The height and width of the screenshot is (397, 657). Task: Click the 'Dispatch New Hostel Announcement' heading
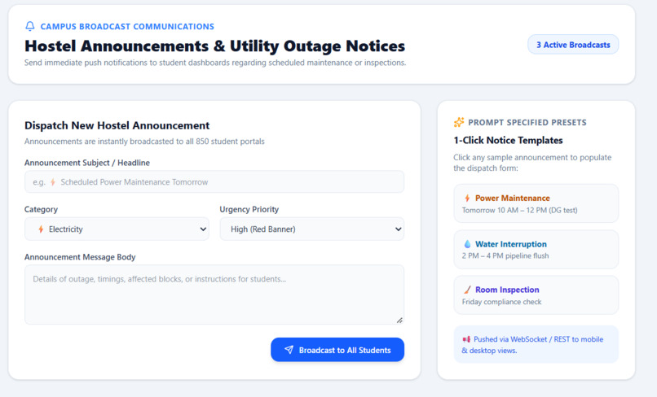[x=117, y=125]
